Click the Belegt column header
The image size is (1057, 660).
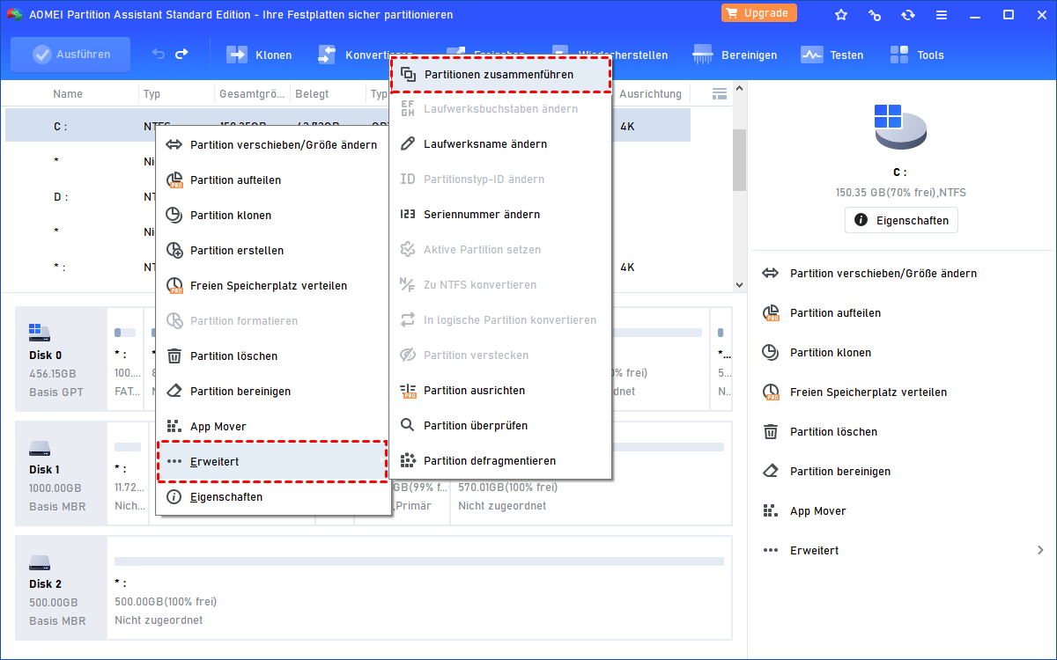pyautogui.click(x=313, y=93)
